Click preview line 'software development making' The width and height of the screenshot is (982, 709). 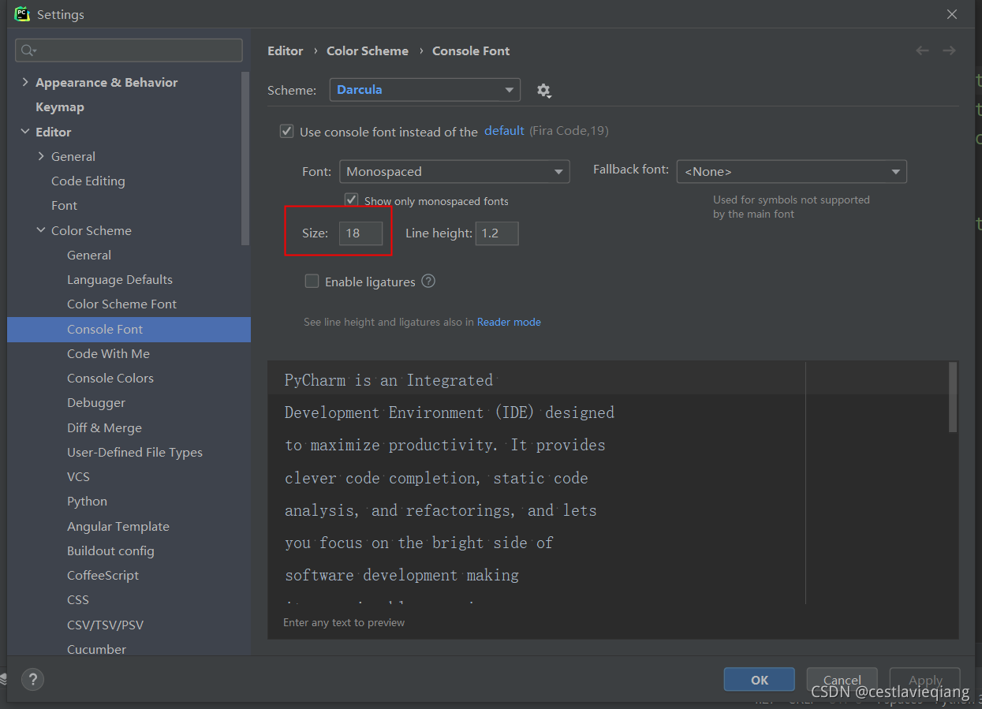pyautogui.click(x=401, y=575)
